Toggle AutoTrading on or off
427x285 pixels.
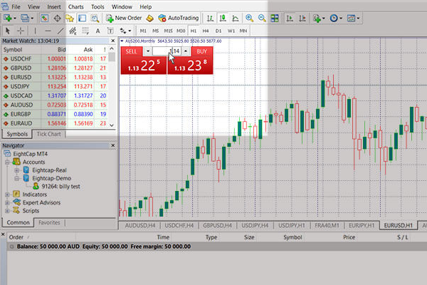[x=180, y=17]
